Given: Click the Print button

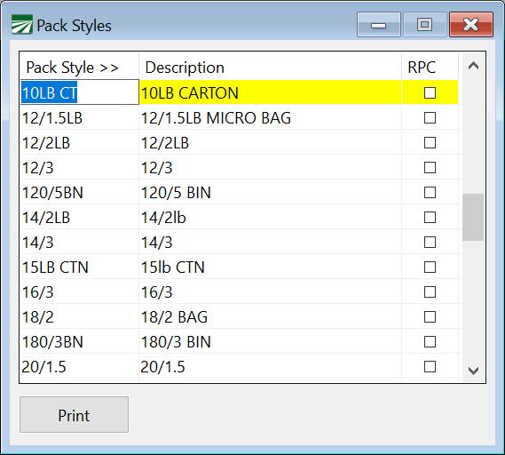Looking at the screenshot, I should [74, 414].
